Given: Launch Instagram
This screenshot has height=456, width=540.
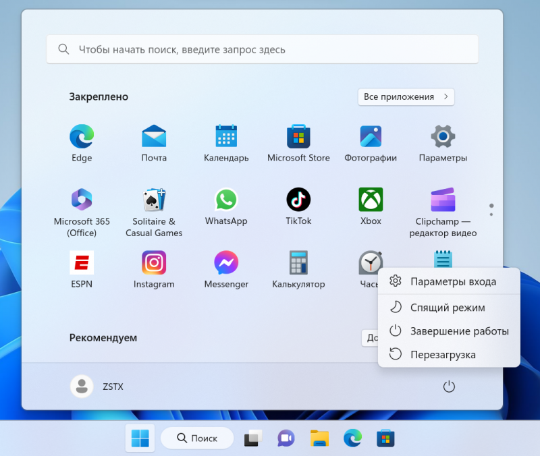Looking at the screenshot, I should [x=154, y=269].
